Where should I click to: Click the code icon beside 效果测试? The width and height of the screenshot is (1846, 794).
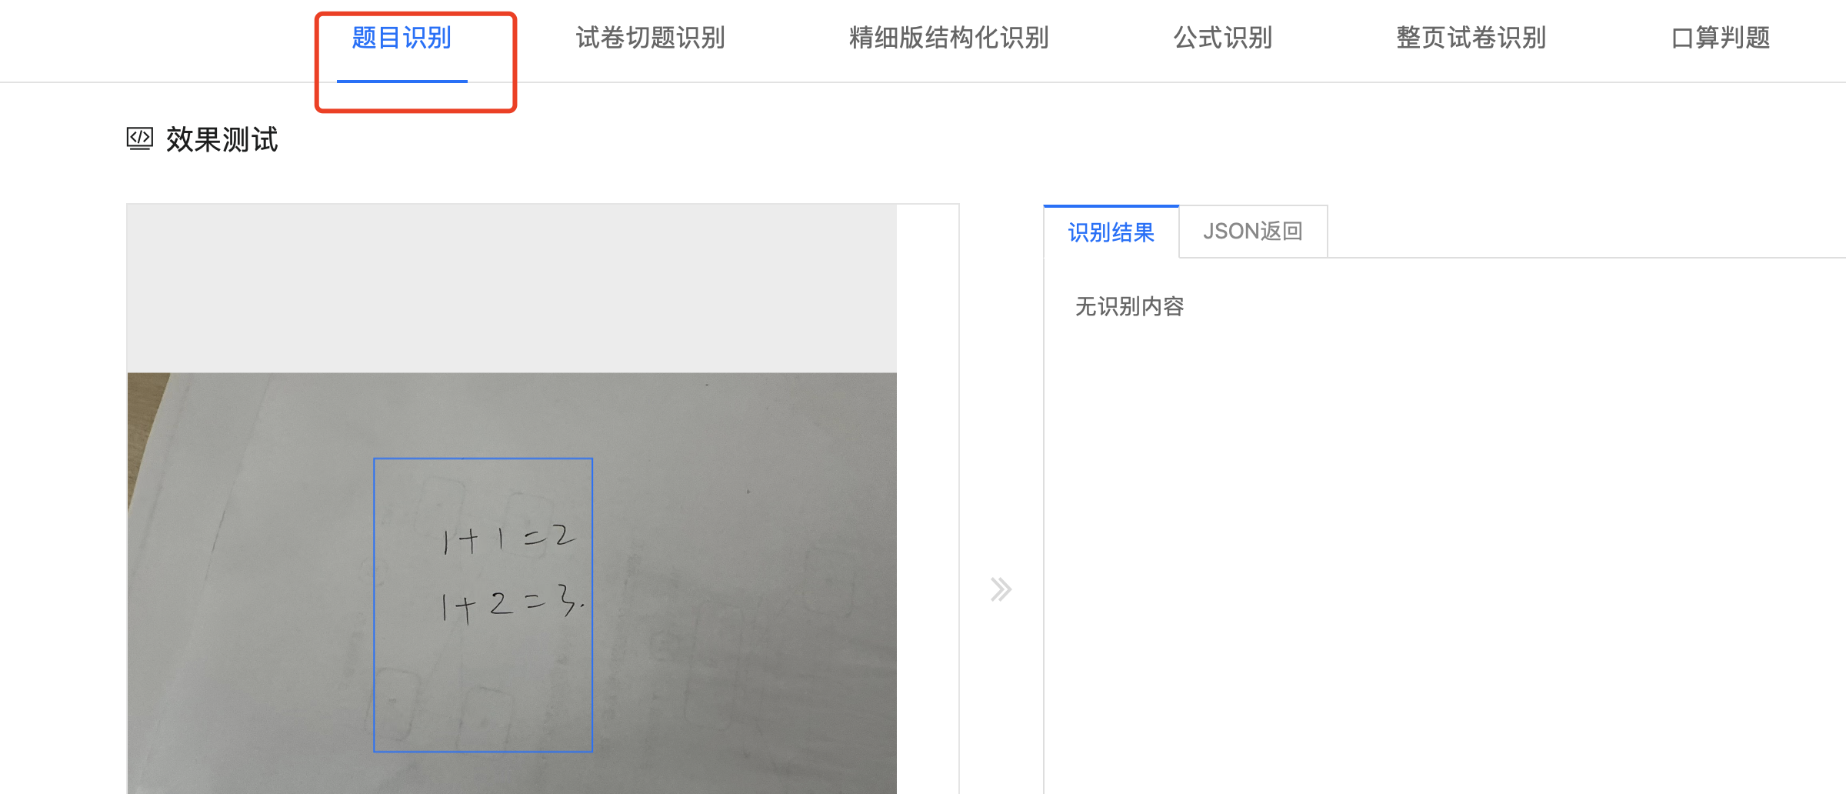click(140, 139)
